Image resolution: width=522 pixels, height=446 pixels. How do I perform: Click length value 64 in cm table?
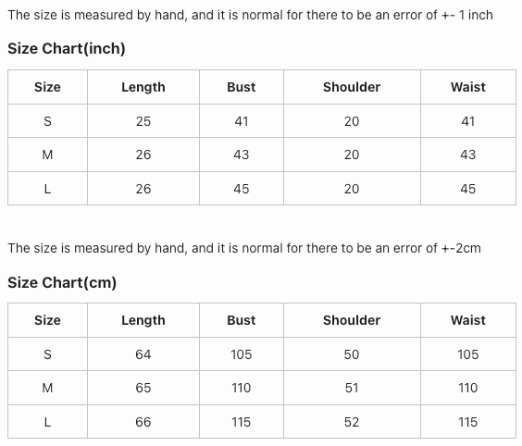click(143, 354)
